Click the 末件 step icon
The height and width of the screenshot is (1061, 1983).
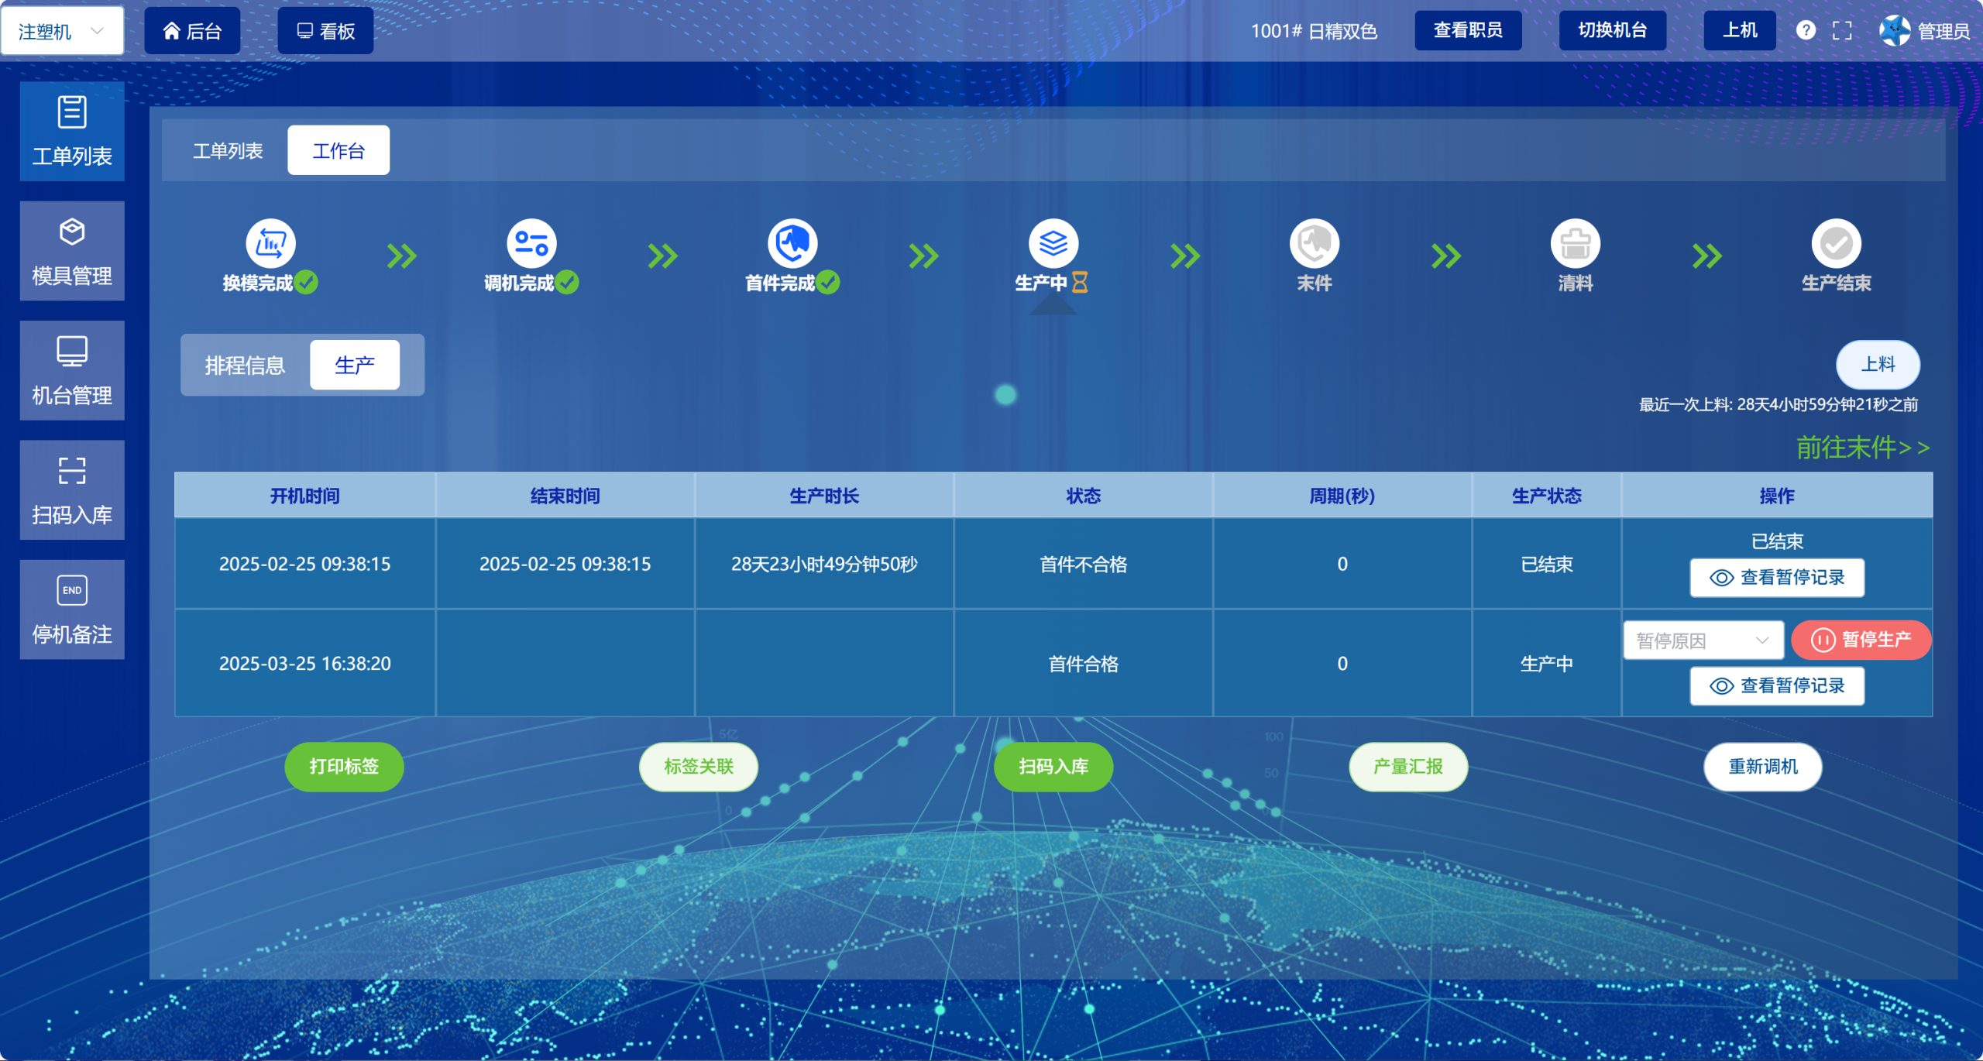coord(1315,243)
